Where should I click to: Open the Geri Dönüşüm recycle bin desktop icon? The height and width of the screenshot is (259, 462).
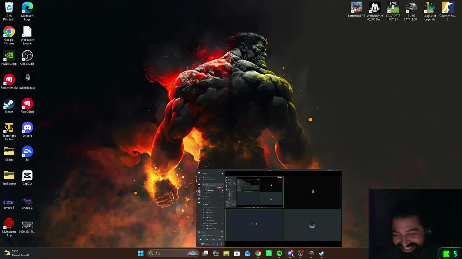[9, 11]
